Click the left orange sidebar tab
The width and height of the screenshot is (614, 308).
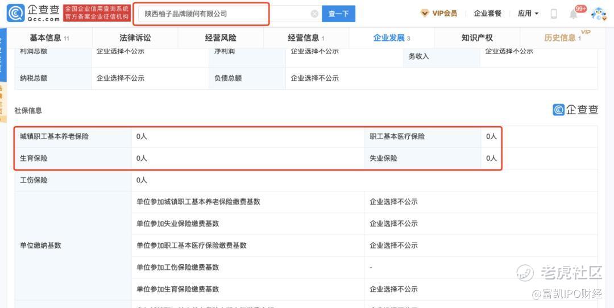3,102
